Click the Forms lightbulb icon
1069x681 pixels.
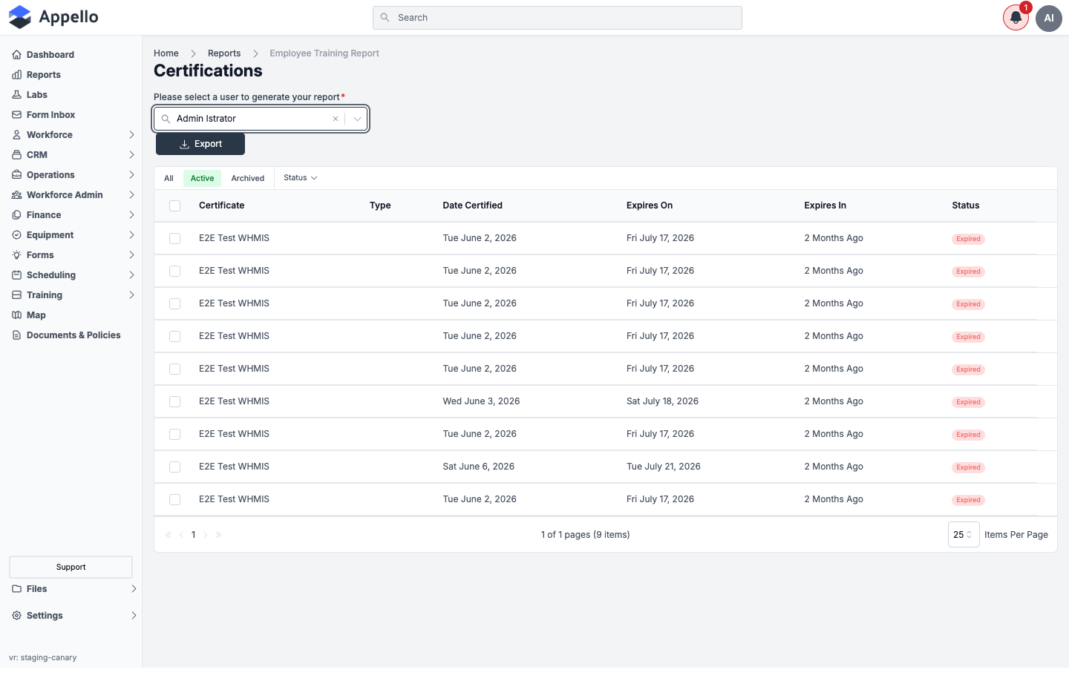click(16, 255)
